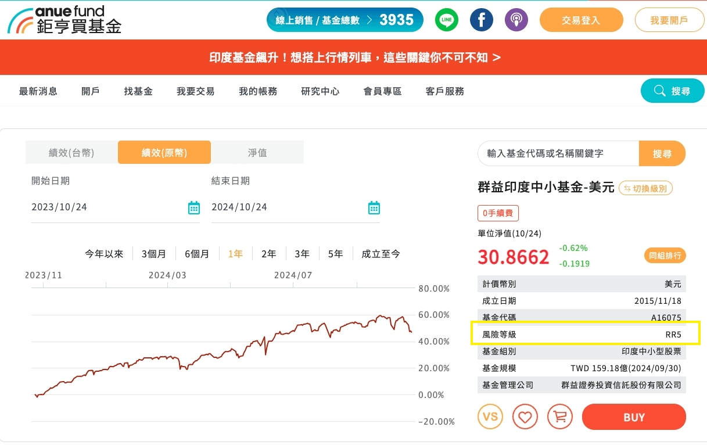Open the 線上銷售 / 基金總數 3935 badge

344,20
